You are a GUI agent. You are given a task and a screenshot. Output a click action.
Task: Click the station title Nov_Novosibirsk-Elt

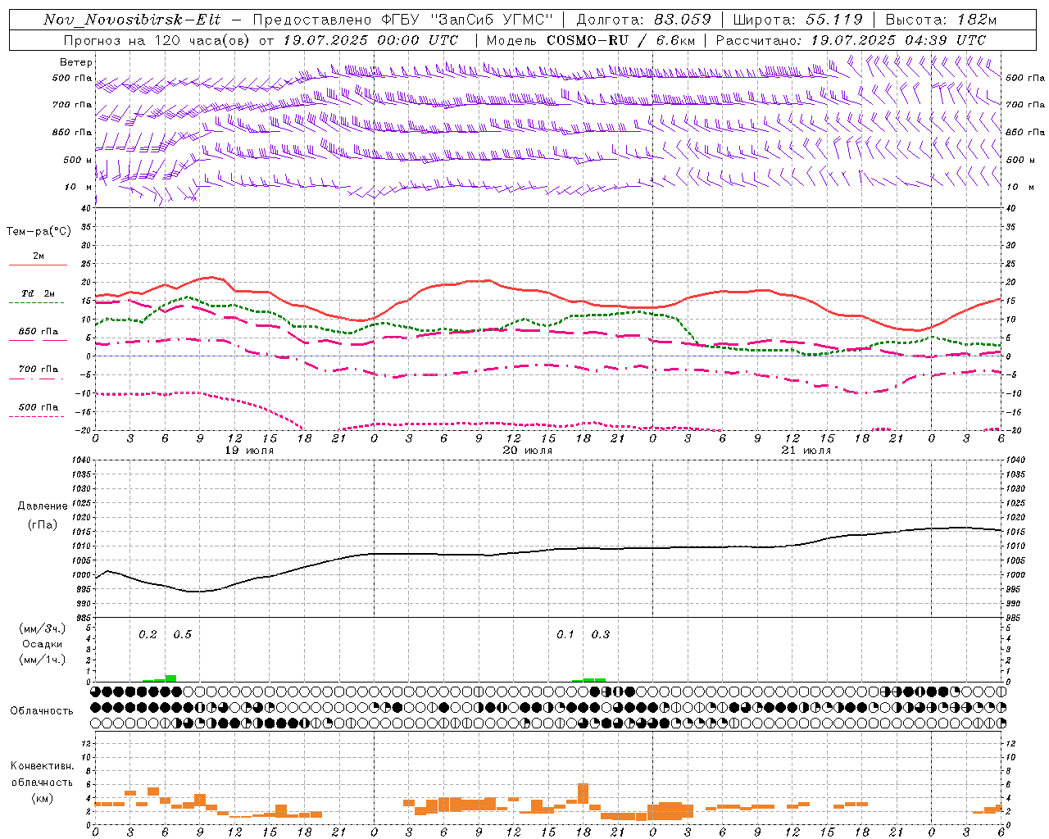click(x=132, y=20)
